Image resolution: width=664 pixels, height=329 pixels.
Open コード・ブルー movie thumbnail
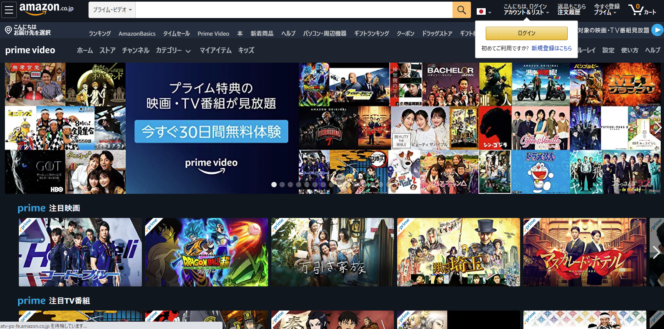point(80,252)
